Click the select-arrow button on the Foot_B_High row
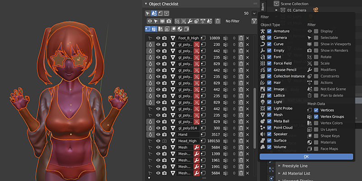The width and height of the screenshot is (362, 181). [150, 38]
